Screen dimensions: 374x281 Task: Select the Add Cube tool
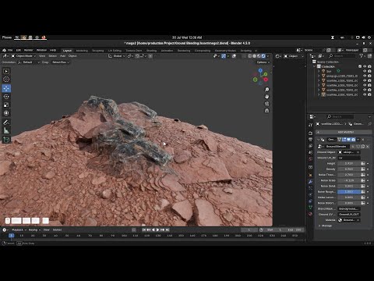pyautogui.click(x=6, y=140)
